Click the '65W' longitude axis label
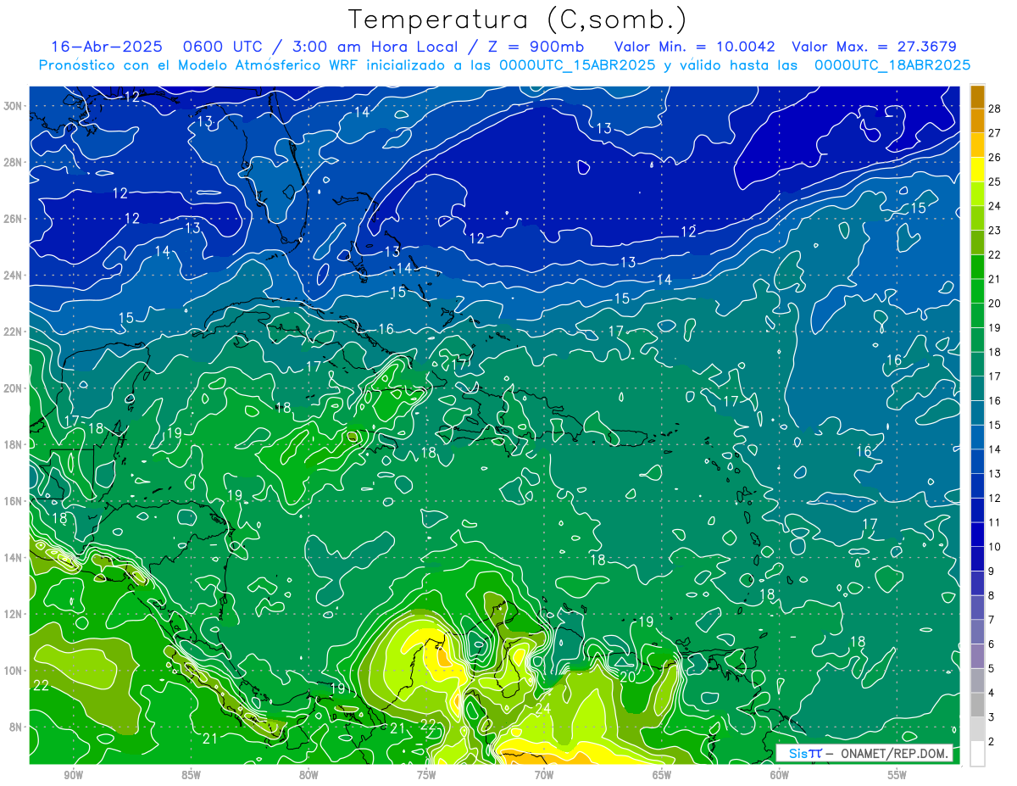The width and height of the screenshot is (1017, 786). 662,775
